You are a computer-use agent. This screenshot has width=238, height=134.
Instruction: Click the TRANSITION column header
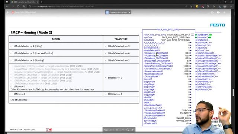click(121, 39)
